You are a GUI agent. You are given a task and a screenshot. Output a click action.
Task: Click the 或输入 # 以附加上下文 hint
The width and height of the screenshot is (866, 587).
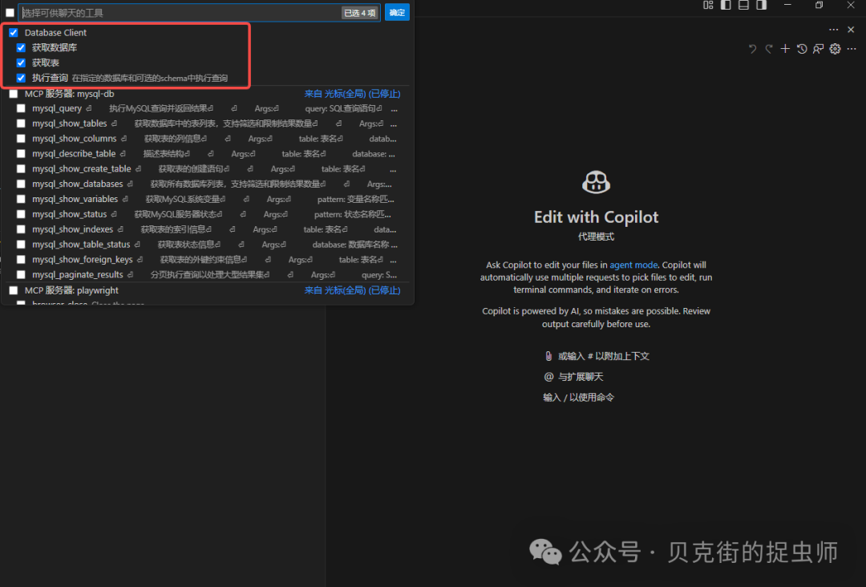(604, 356)
